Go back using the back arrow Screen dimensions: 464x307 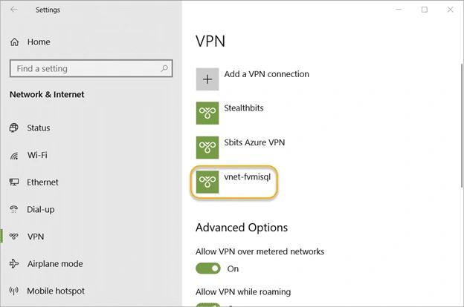14,10
